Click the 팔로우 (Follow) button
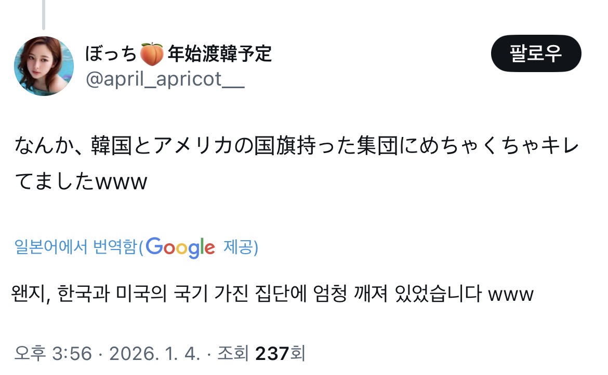 click(536, 53)
